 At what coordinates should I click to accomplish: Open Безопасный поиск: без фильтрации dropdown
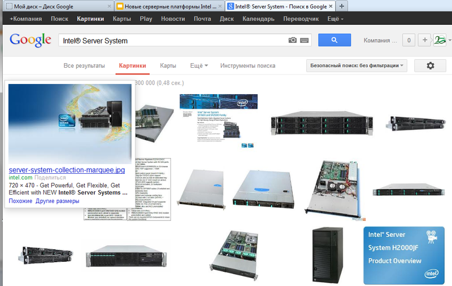357,65
